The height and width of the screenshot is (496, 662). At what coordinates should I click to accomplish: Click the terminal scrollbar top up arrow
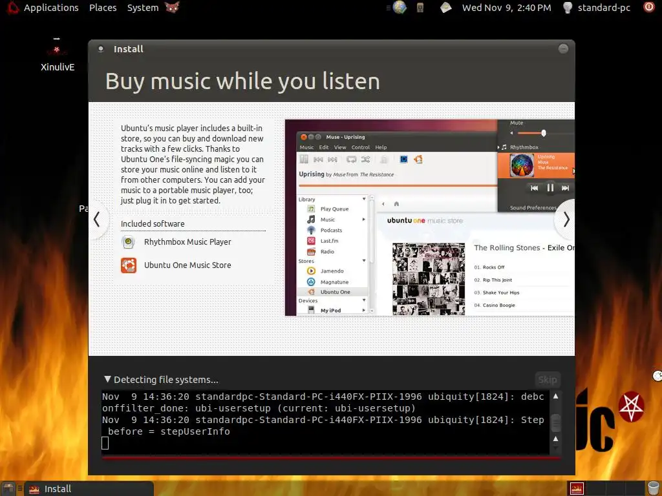(x=555, y=396)
